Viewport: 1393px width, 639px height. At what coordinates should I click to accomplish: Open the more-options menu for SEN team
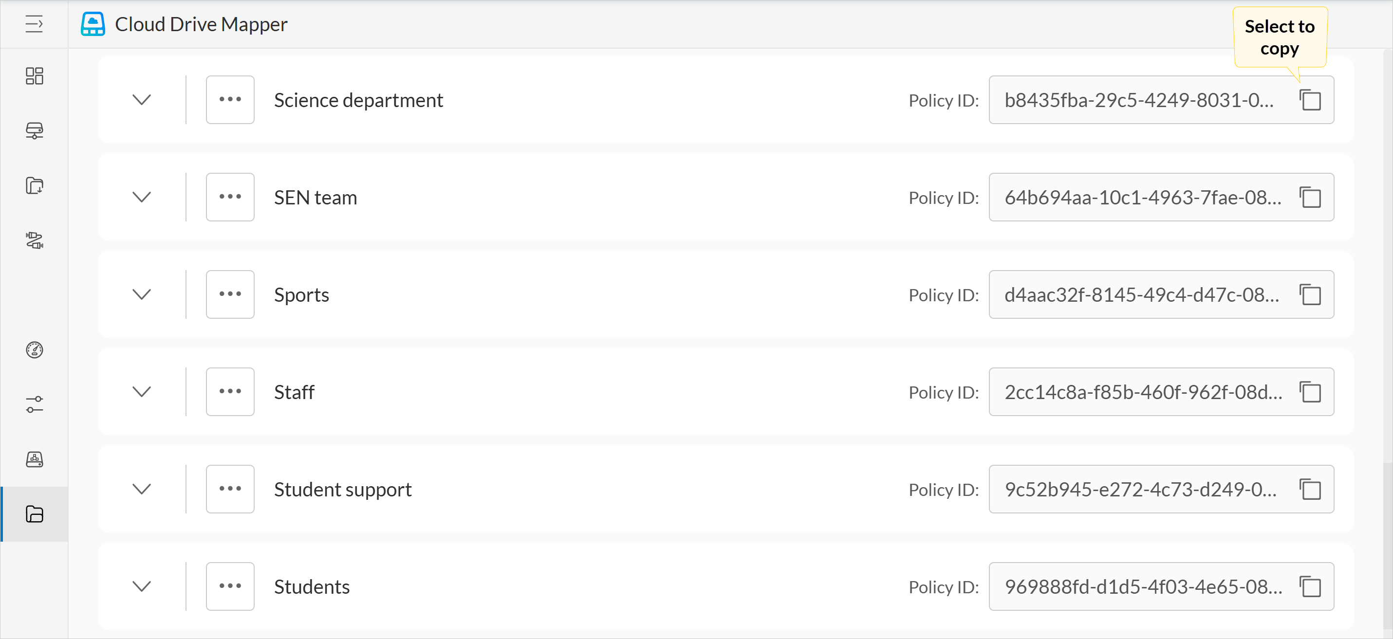click(230, 197)
